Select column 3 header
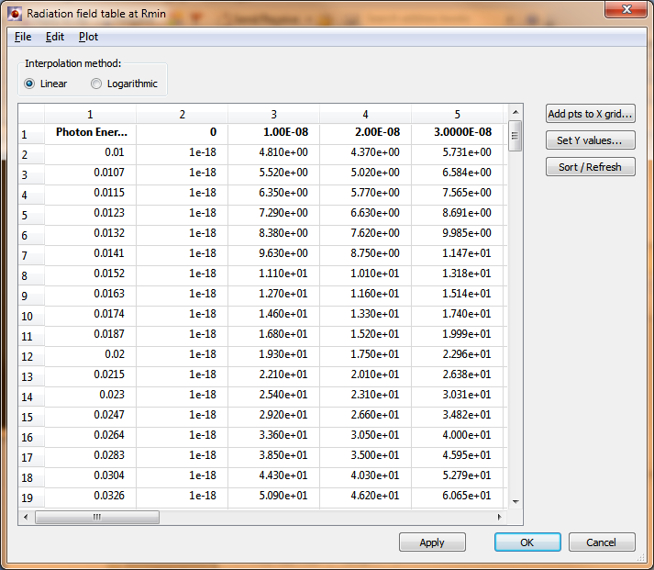 point(273,114)
